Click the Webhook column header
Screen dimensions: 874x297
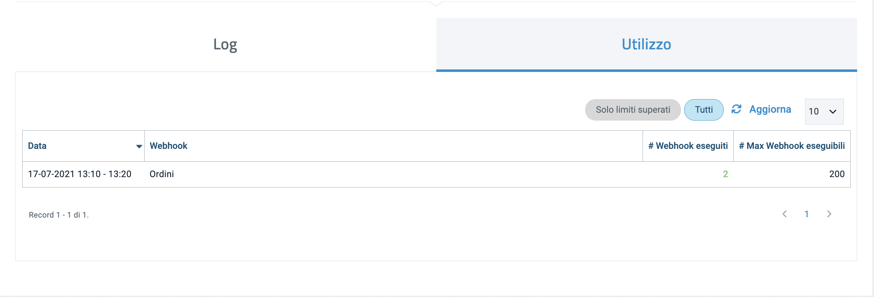click(x=169, y=146)
